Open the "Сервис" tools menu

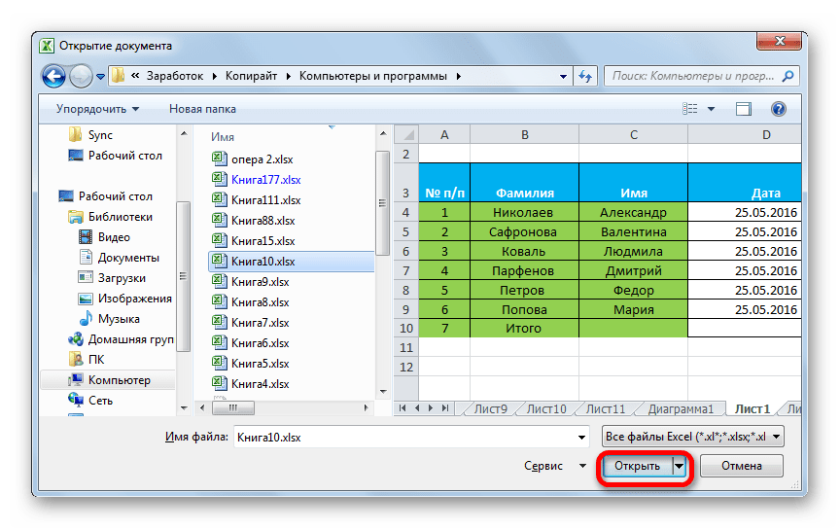point(555,466)
